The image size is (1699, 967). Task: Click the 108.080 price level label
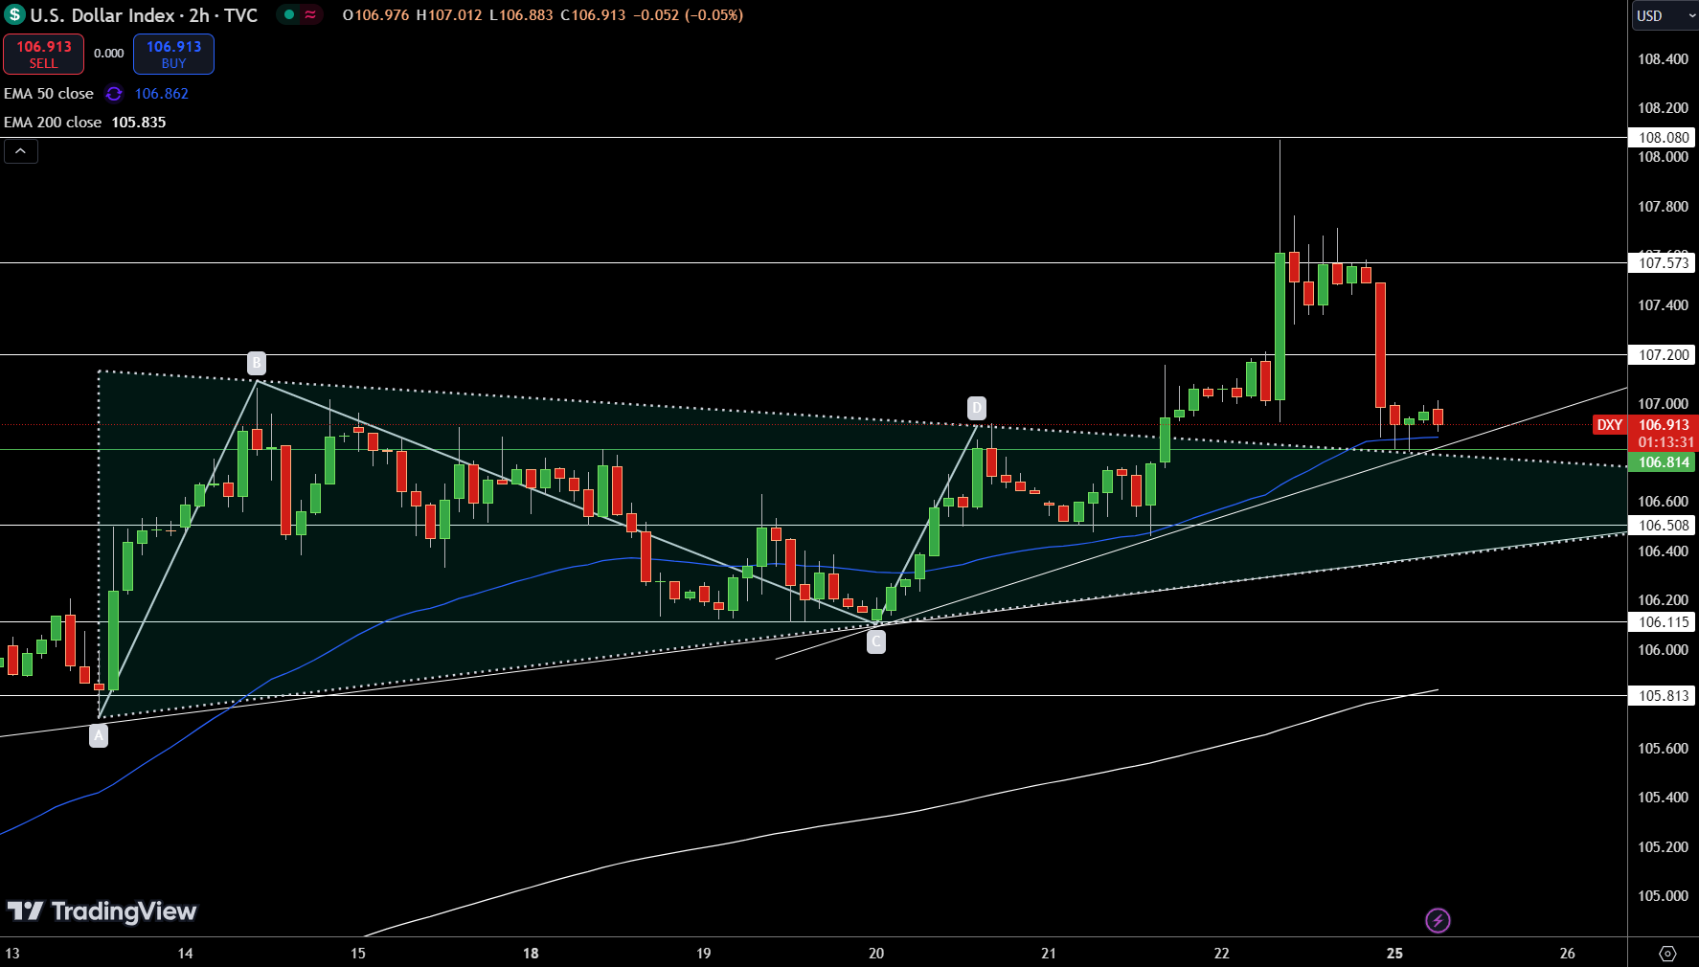tap(1663, 138)
